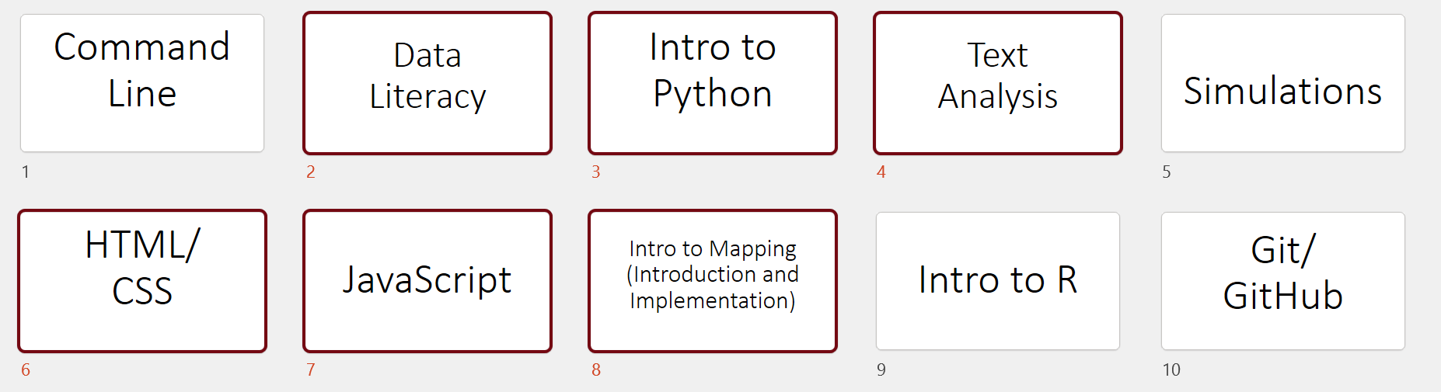Select the Command Line slide thumbnail
This screenshot has height=392, width=1441.
click(x=142, y=83)
